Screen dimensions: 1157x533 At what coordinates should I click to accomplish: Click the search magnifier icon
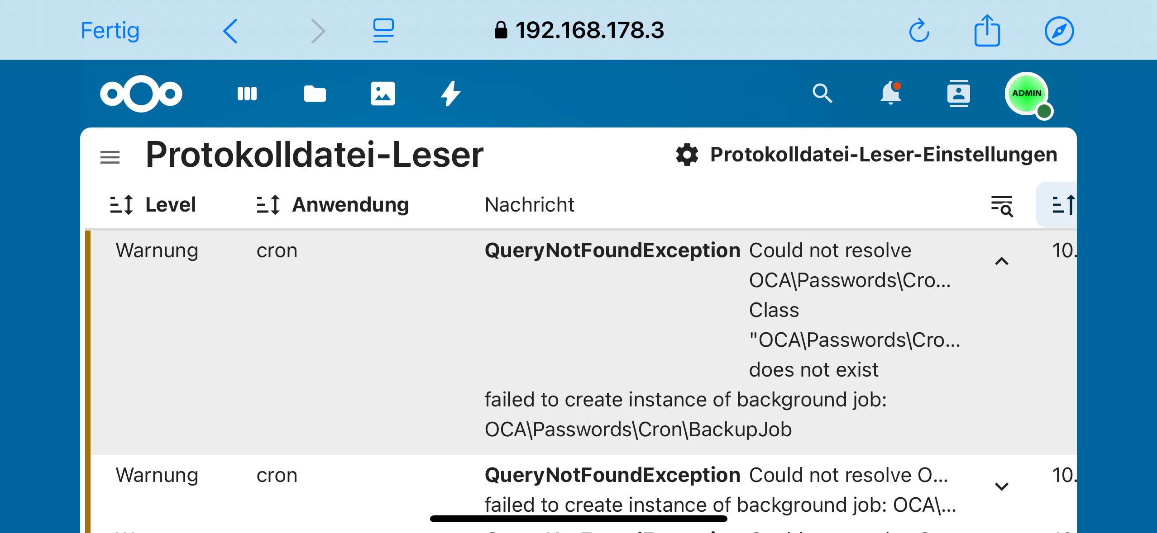(x=822, y=94)
